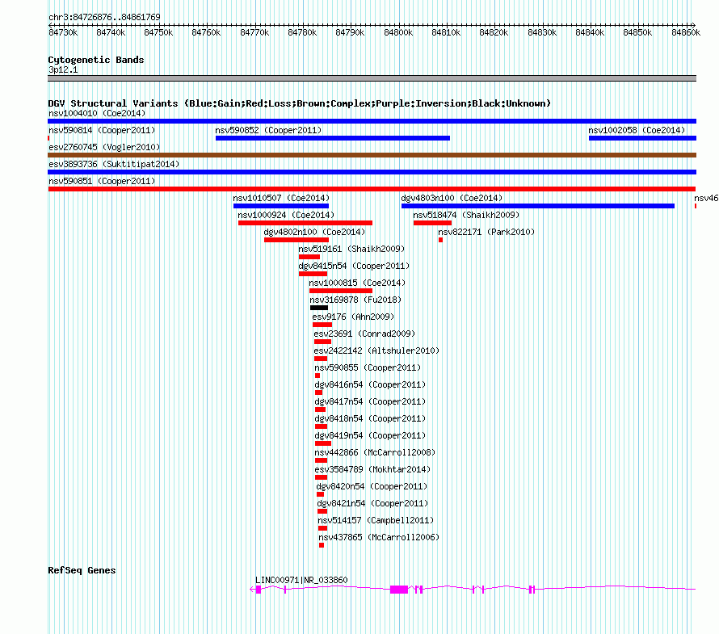Click the nsv1010507 (Coe2014) variant label
Screen dimensions: 719x634
[x=281, y=198]
